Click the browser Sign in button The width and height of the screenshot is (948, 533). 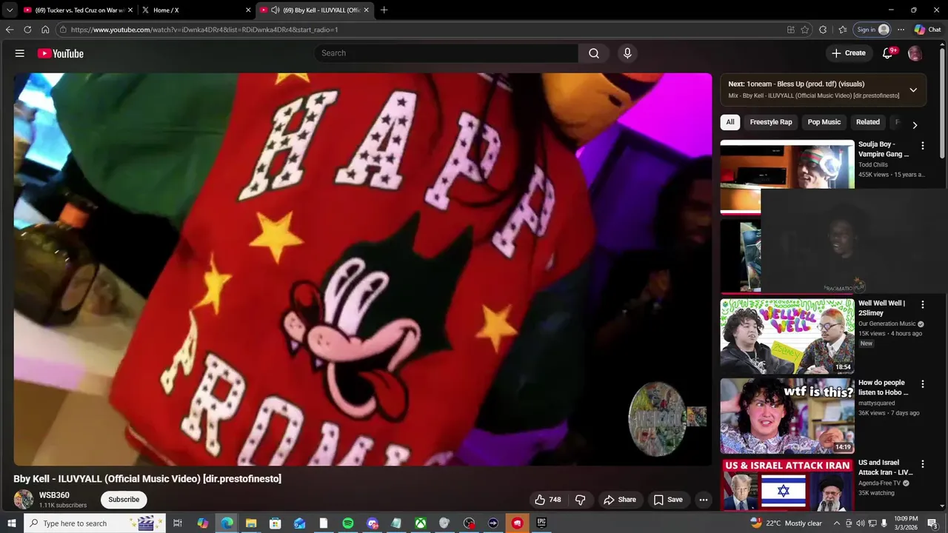click(872, 30)
